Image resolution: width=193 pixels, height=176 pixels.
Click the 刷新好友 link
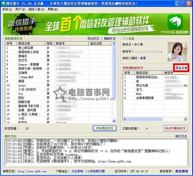point(110,39)
